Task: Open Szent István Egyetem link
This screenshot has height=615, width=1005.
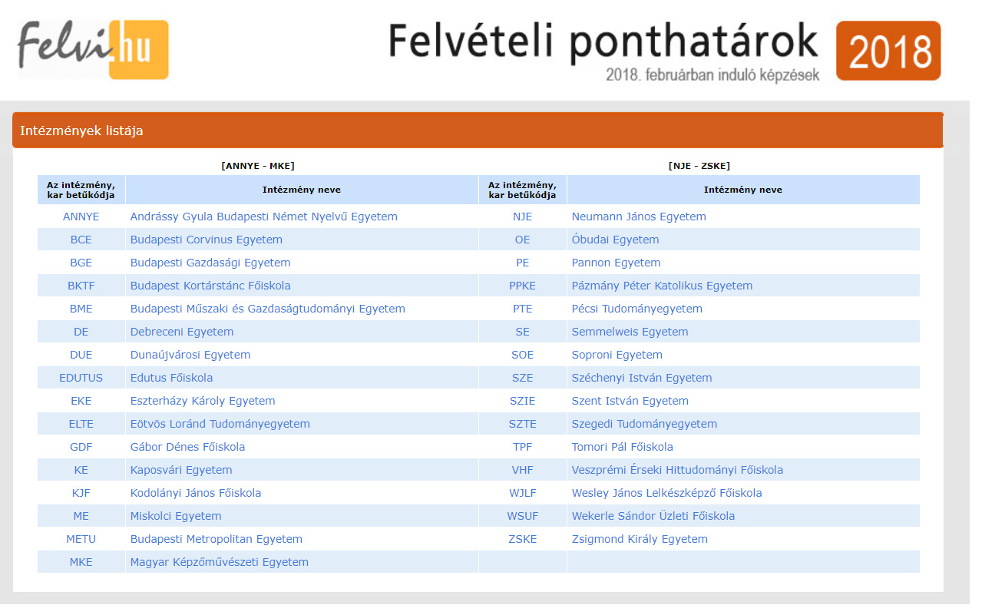Action: 630,401
